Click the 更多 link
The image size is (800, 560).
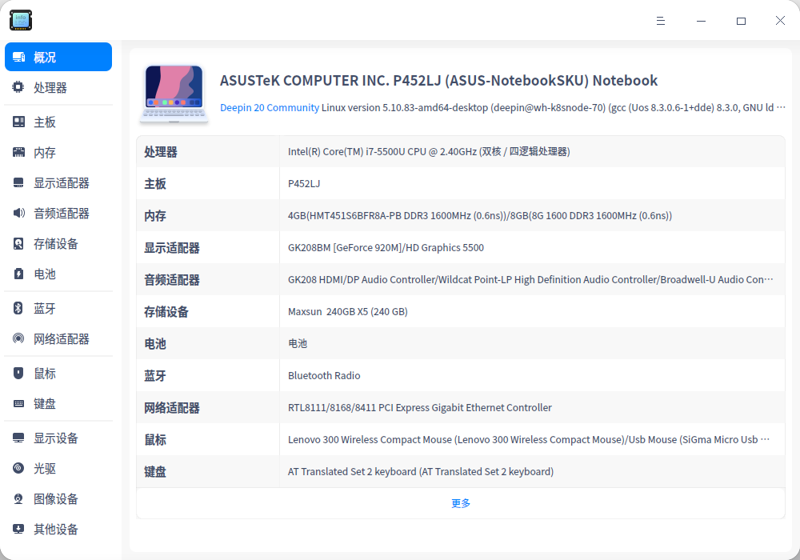tap(461, 503)
